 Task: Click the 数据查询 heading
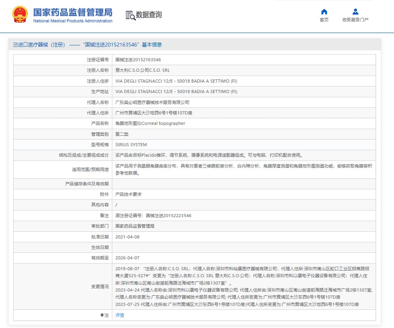click(149, 15)
